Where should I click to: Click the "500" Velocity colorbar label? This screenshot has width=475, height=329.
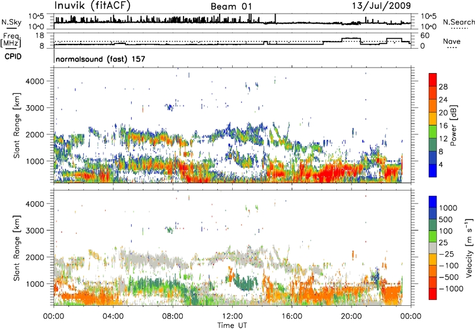pyautogui.click(x=446, y=219)
